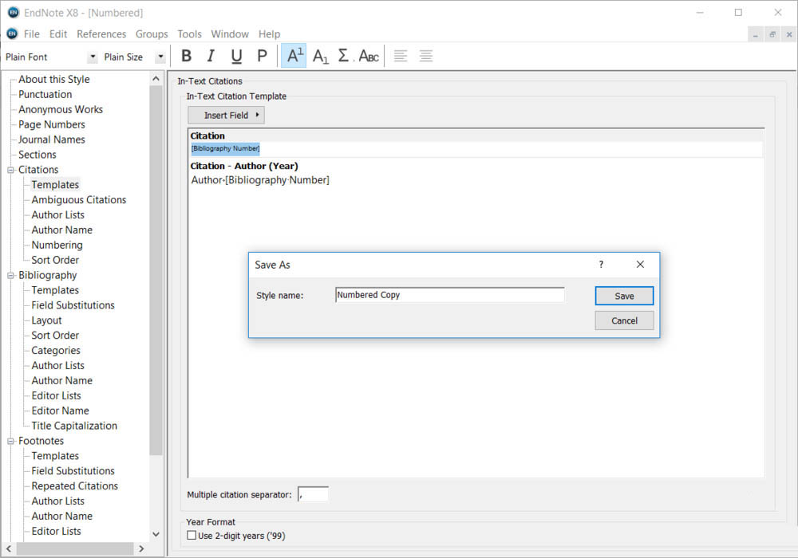Click the Symbol font (Sigma) icon

(344, 56)
